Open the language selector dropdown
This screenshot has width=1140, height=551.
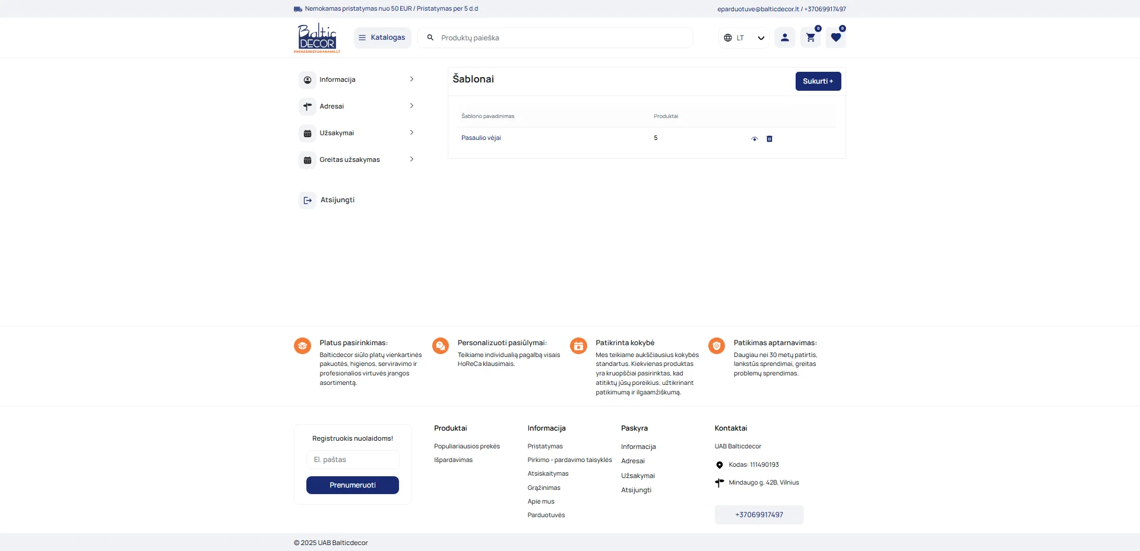coord(743,37)
